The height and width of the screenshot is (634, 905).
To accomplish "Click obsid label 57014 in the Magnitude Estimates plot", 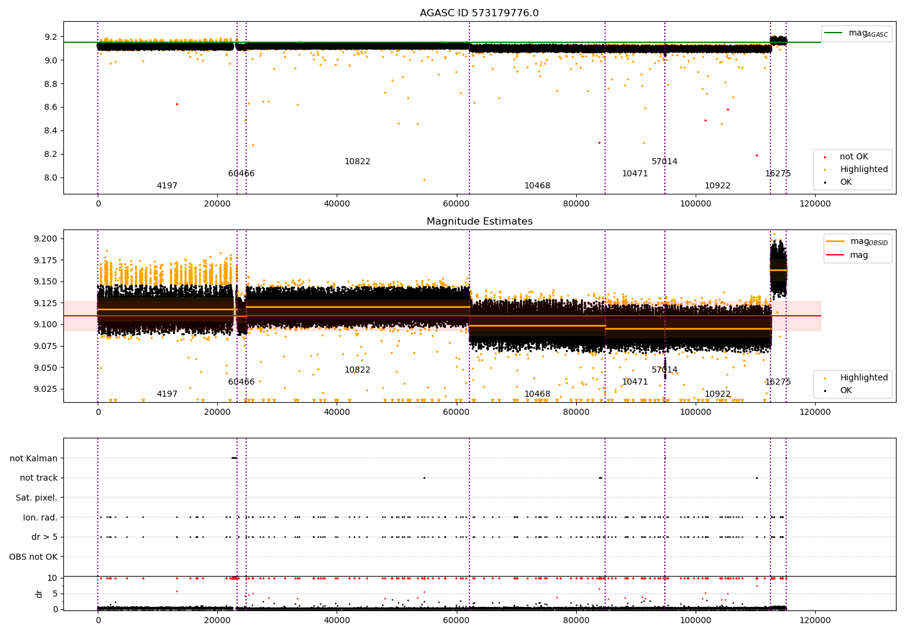I will [x=664, y=370].
